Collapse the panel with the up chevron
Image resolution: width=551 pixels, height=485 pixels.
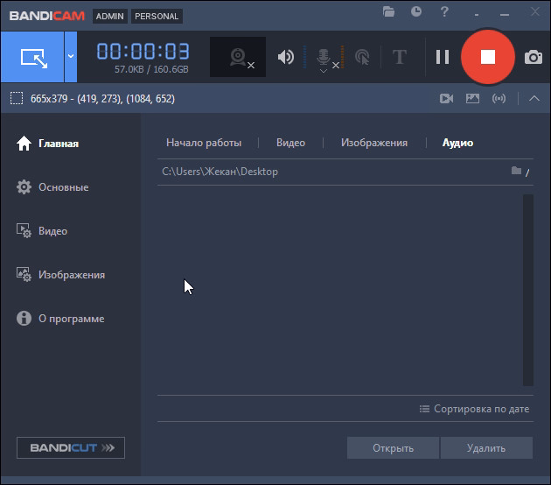click(534, 99)
